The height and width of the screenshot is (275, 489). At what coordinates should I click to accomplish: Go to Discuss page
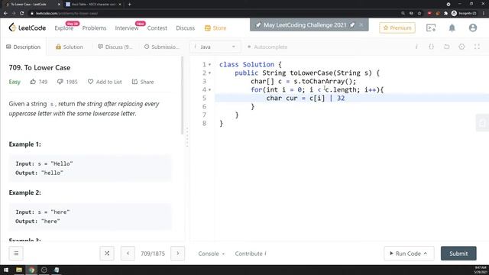coord(185,28)
